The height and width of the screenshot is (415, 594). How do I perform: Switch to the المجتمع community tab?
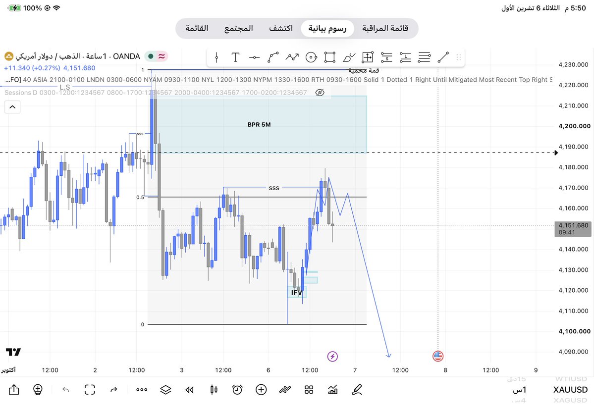(x=239, y=28)
